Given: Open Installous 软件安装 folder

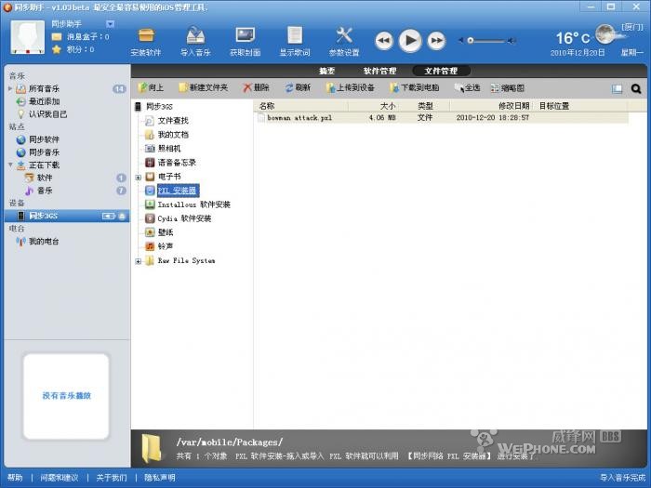Looking at the screenshot, I should click(x=193, y=204).
